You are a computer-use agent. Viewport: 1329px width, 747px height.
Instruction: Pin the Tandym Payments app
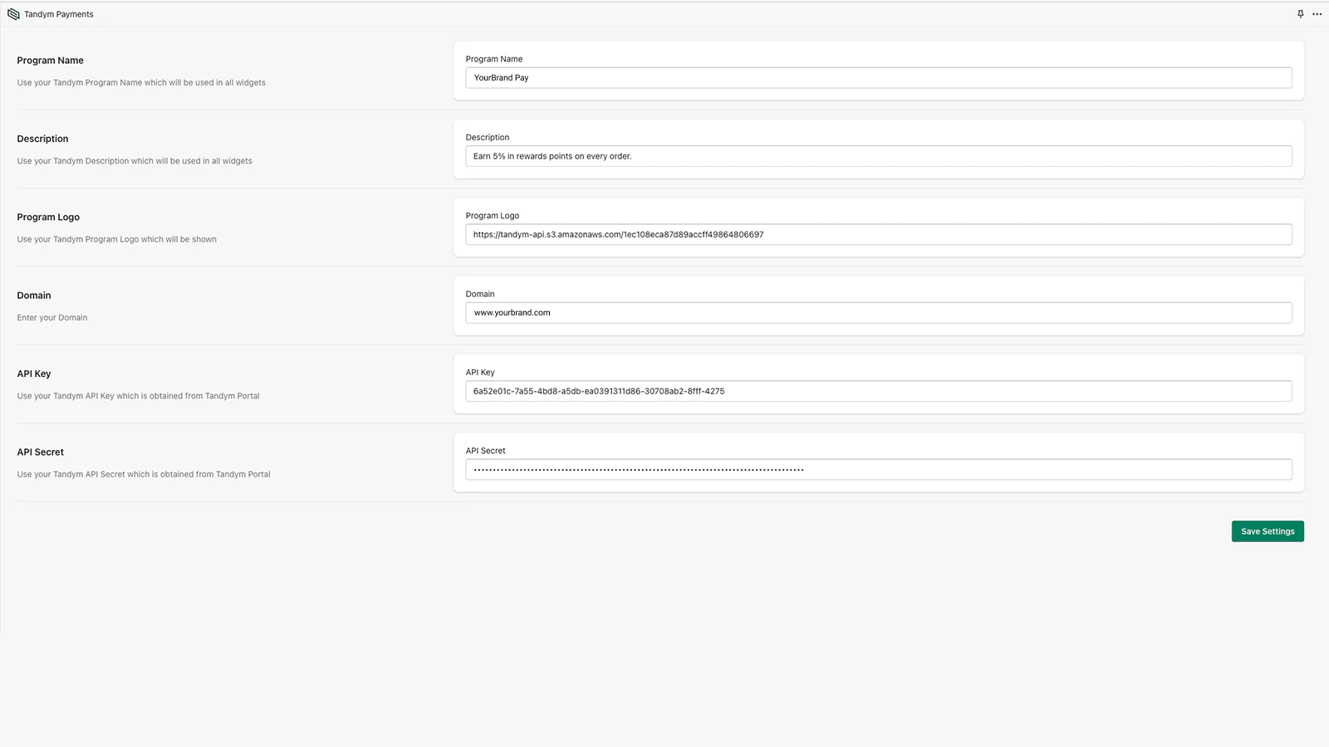tap(1301, 14)
